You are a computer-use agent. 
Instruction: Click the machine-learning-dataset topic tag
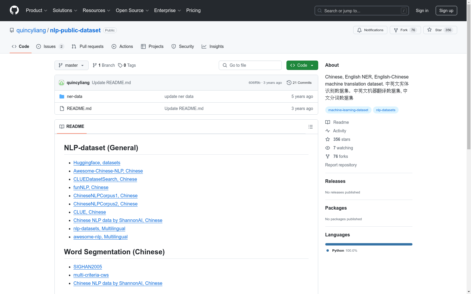(348, 110)
